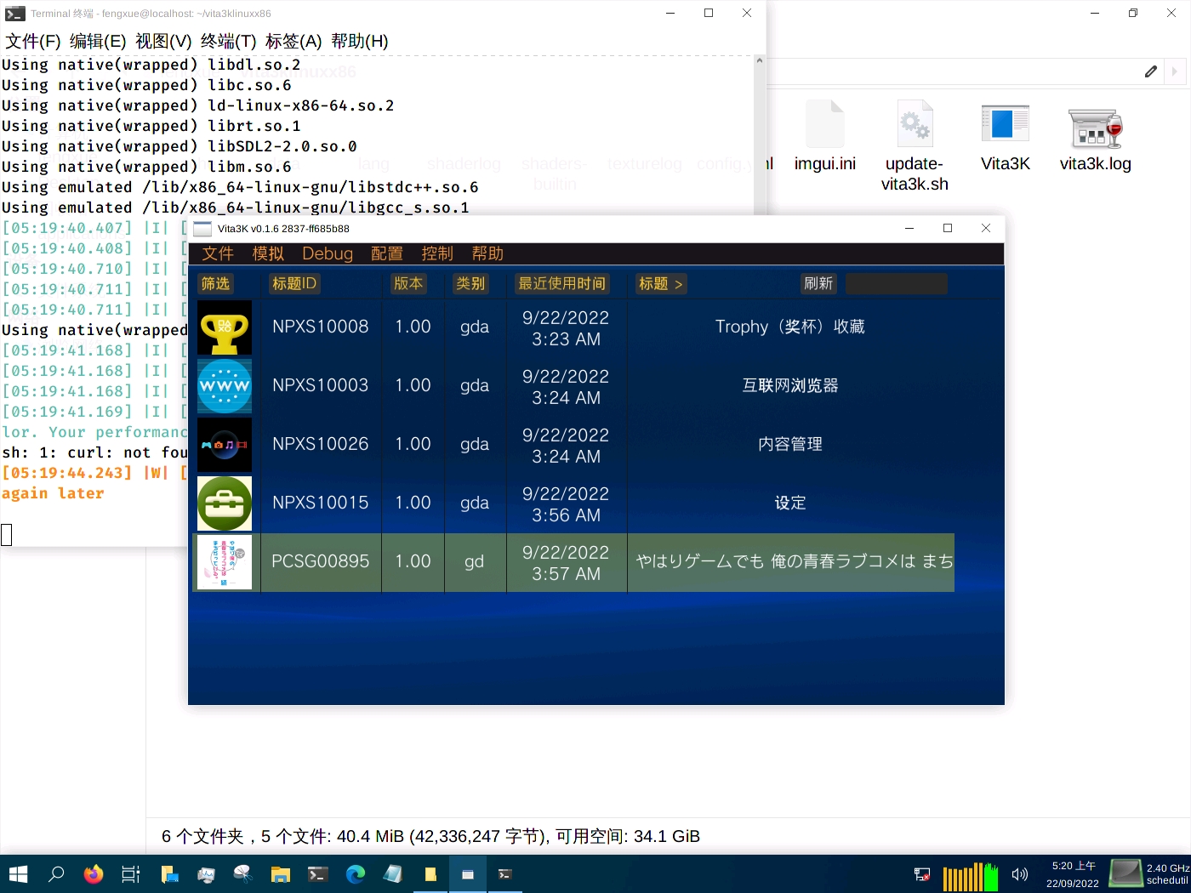
Task: Click the やはりゲームでも game title
Action: click(x=795, y=561)
